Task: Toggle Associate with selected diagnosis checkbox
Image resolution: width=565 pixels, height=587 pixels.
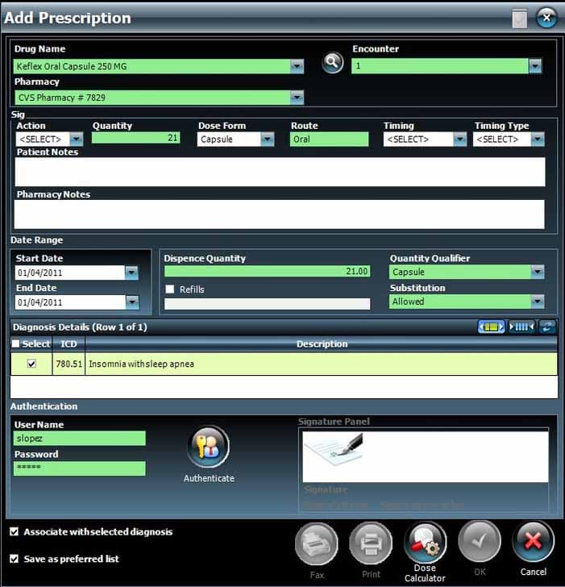Action: (15, 532)
